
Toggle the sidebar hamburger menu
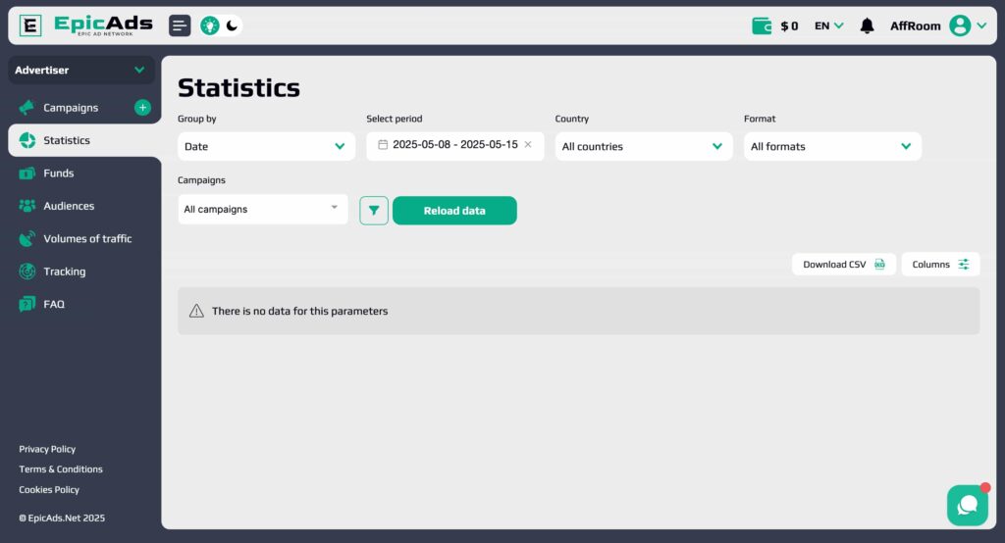180,25
